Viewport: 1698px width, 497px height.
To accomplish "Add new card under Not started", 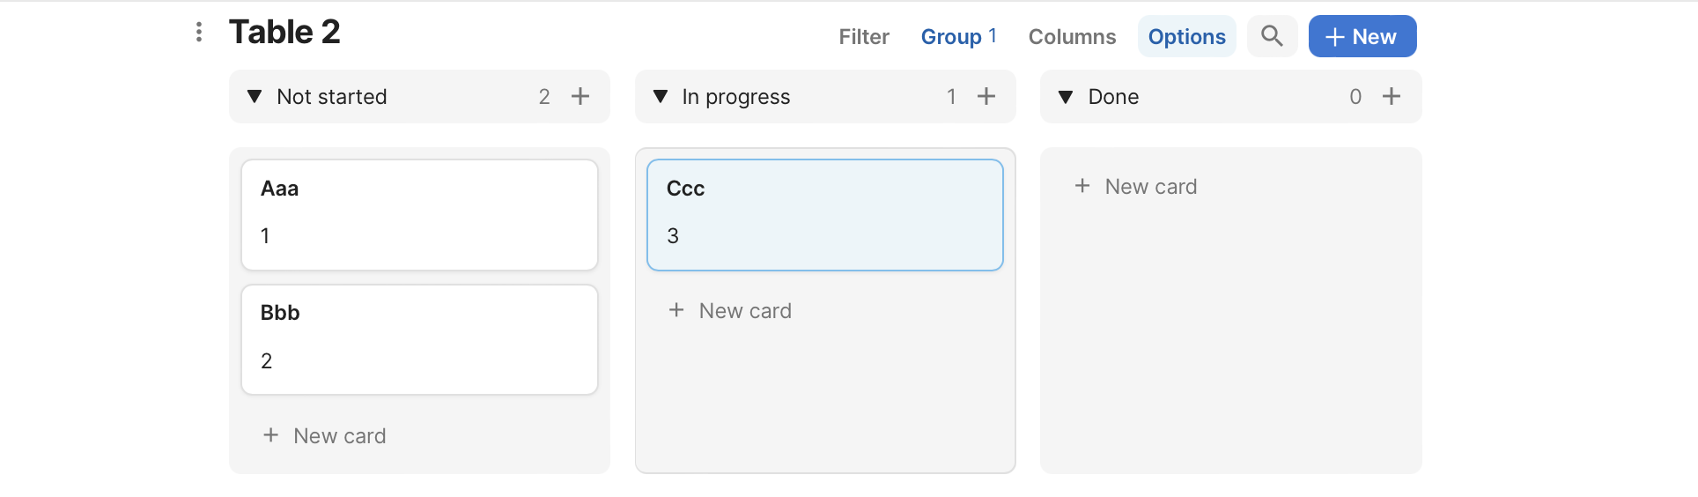I will pyautogui.click(x=325, y=435).
